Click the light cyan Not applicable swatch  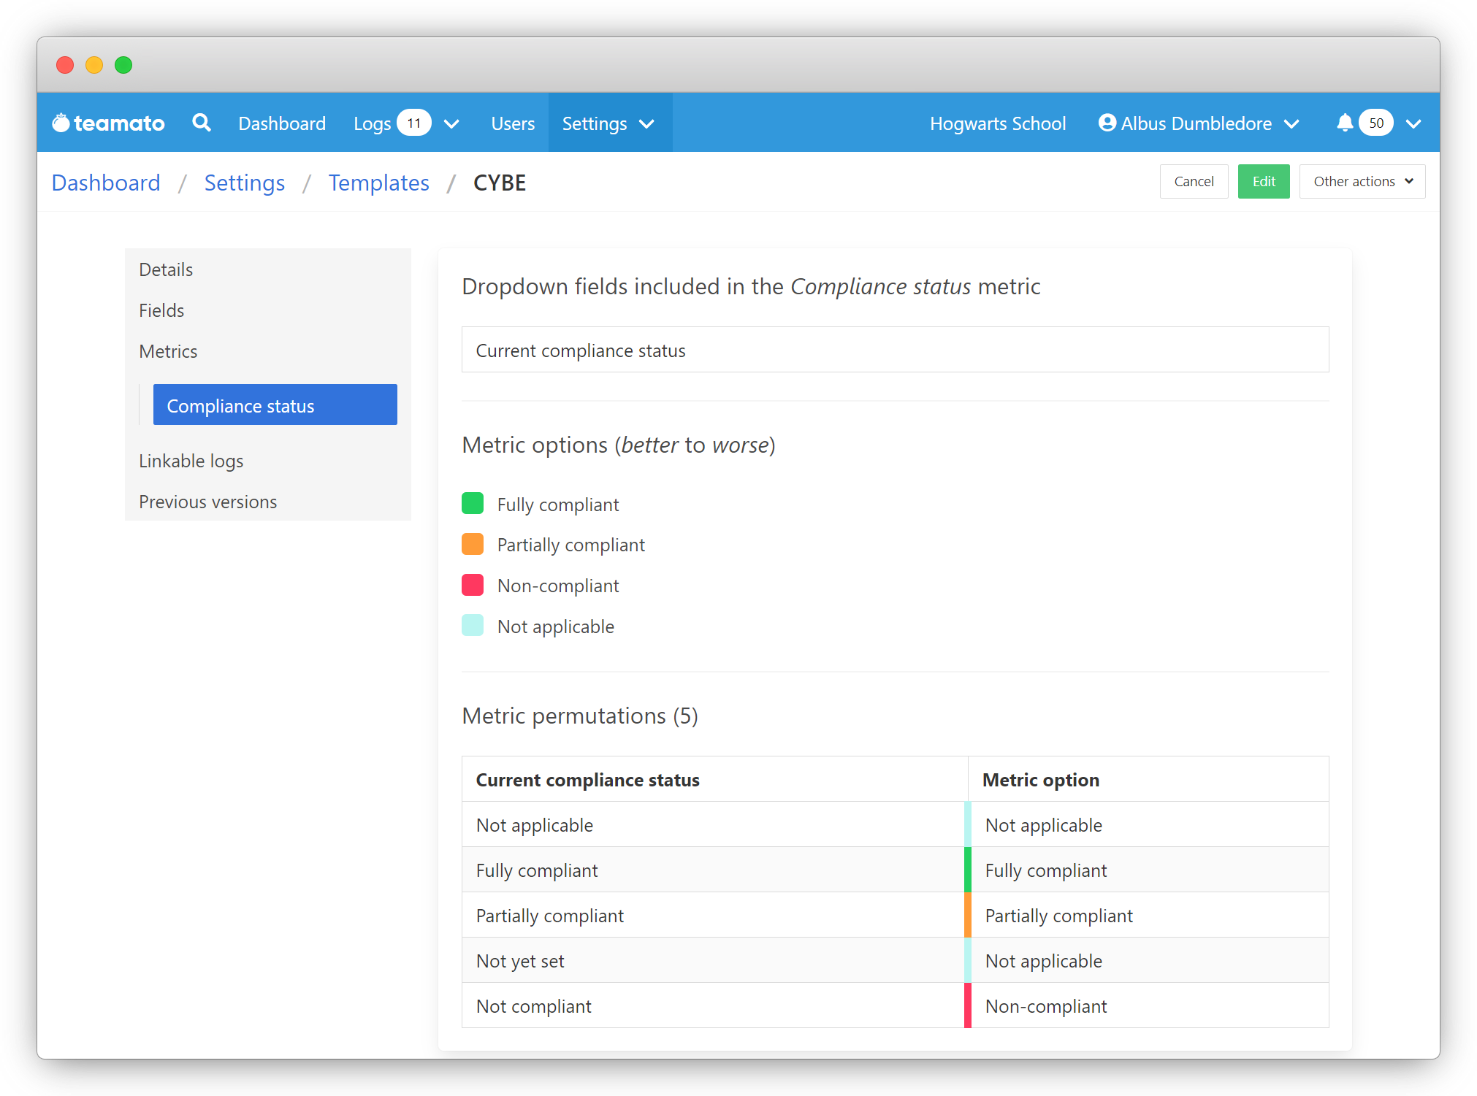click(473, 626)
